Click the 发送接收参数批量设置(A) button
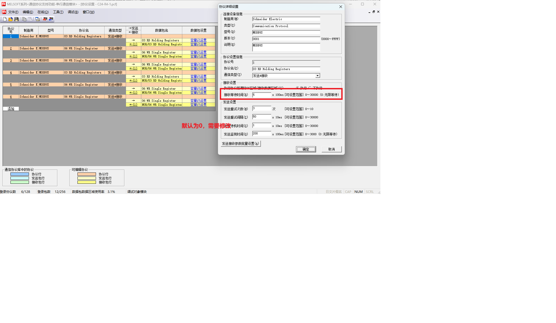The width and height of the screenshot is (556, 323). 240,144
